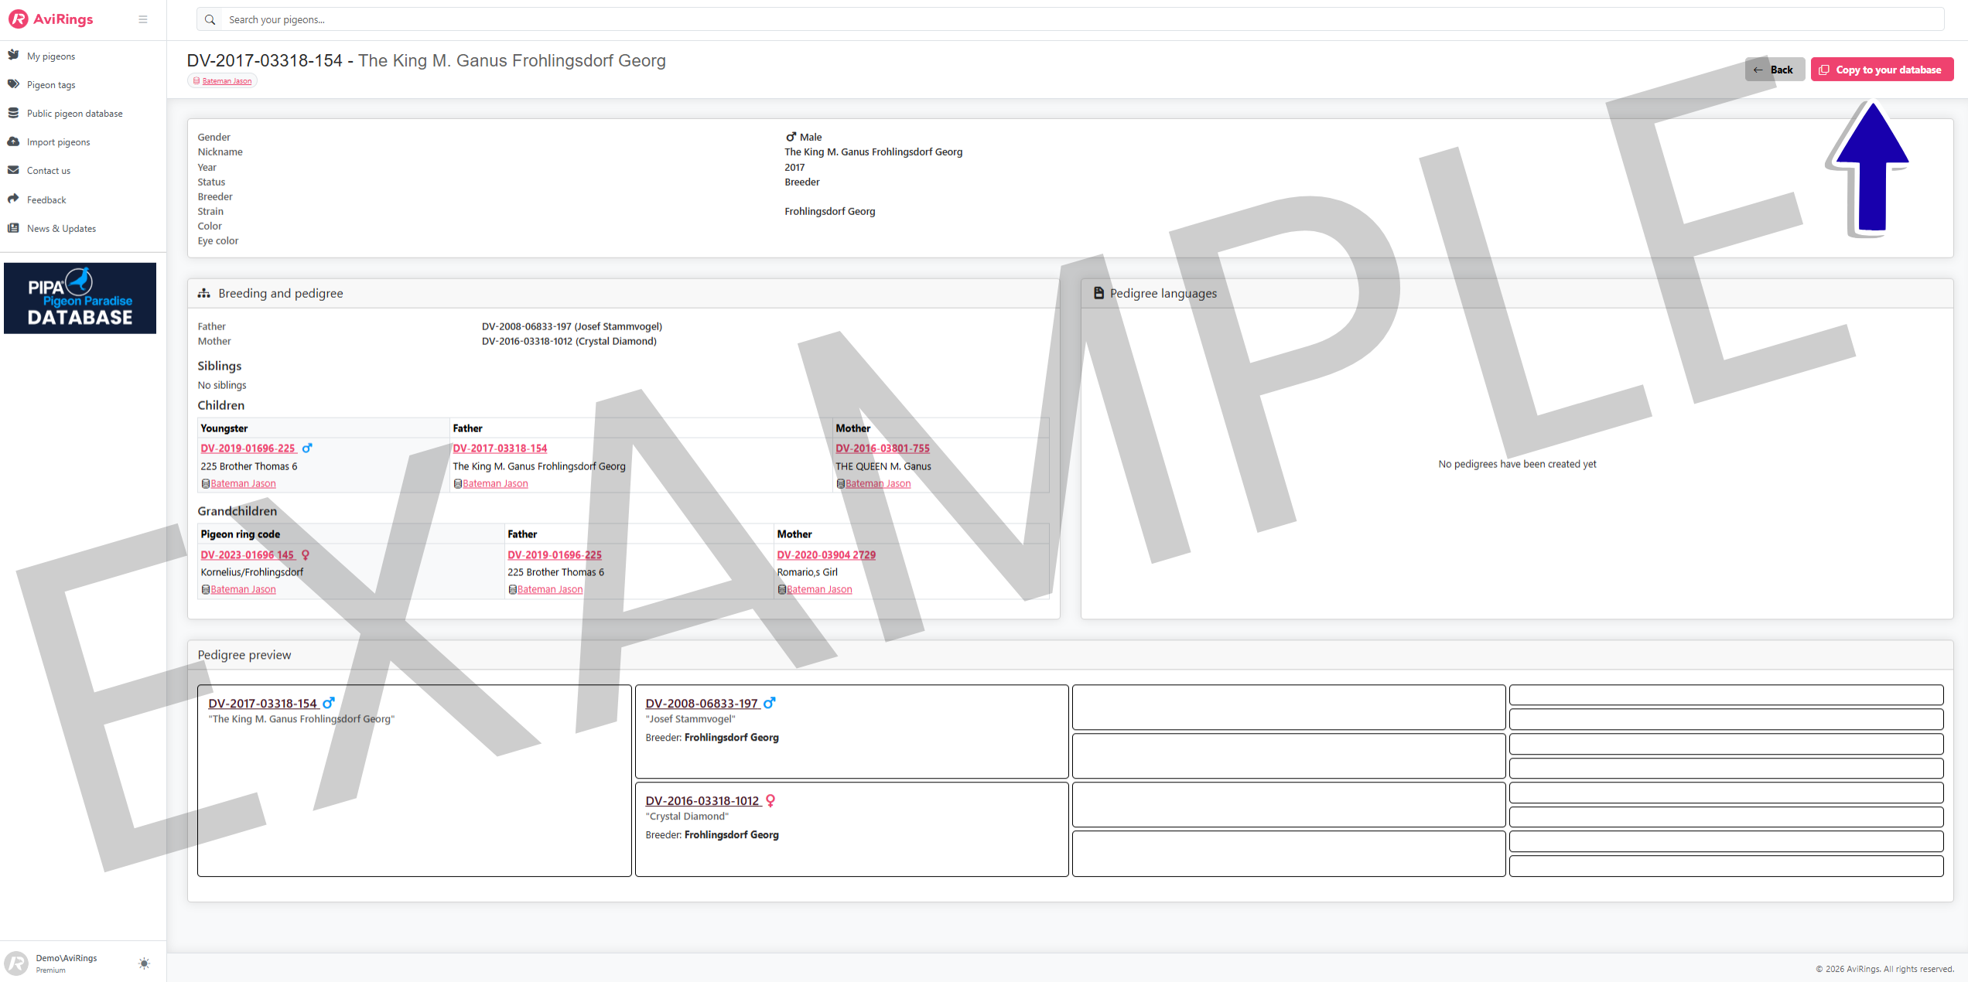Open DV-2016-03318-1012 in pedigree preview
Viewport: 1968px width, 982px height.
click(702, 801)
